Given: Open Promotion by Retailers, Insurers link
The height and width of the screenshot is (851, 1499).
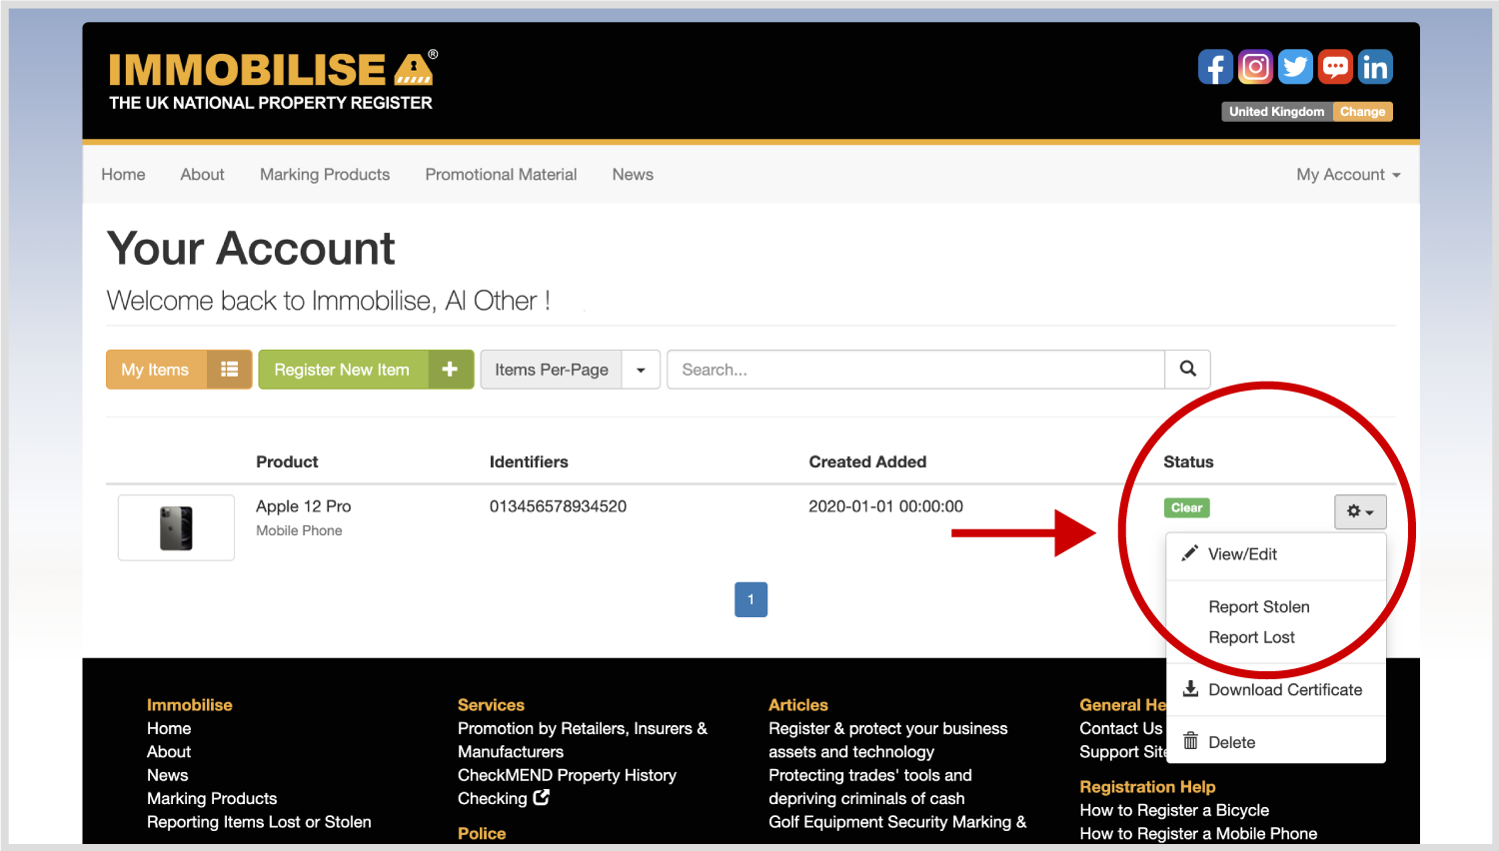Looking at the screenshot, I should point(583,740).
